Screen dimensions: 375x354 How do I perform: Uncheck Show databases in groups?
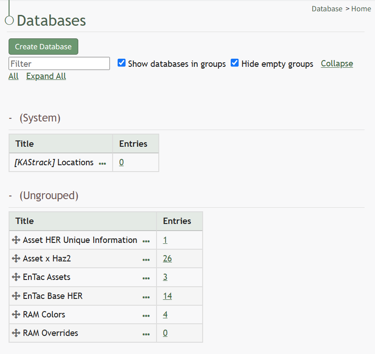click(122, 63)
